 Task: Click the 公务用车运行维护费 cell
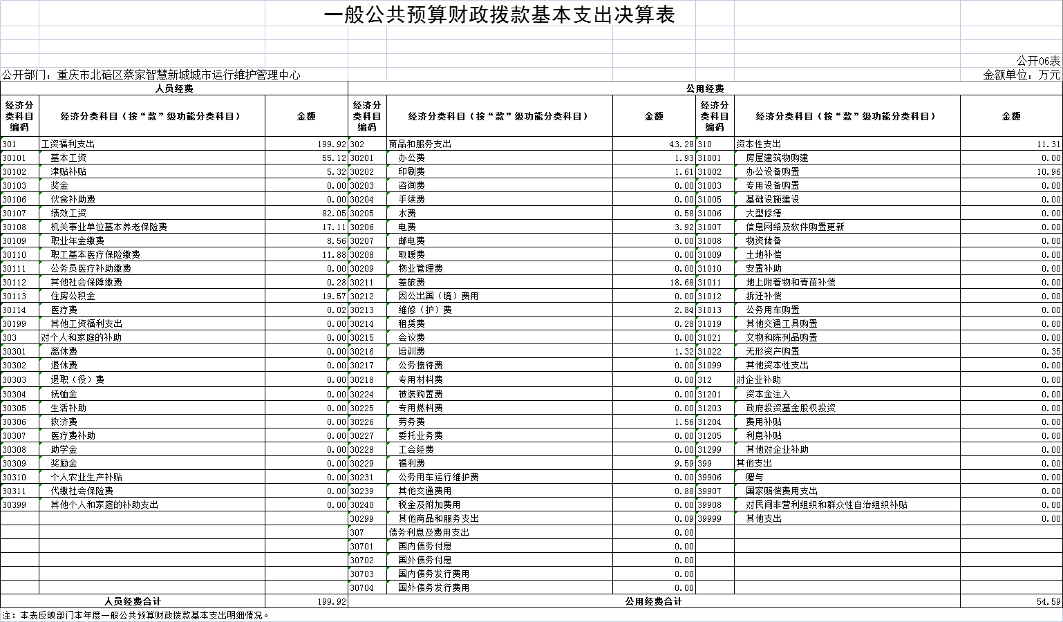click(500, 477)
